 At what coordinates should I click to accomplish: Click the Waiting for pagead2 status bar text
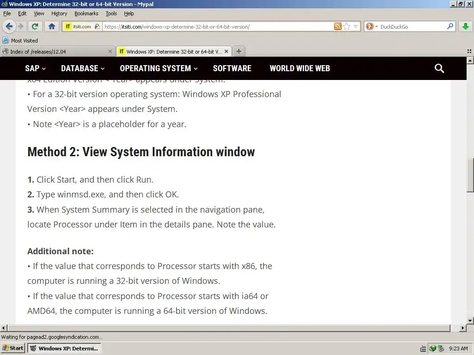52,337
